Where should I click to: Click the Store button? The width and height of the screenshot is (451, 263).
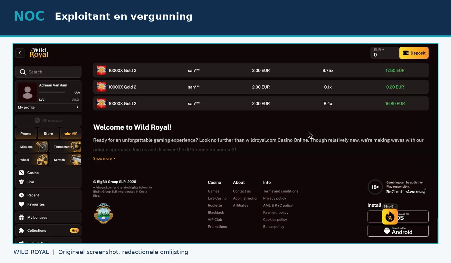(x=48, y=134)
